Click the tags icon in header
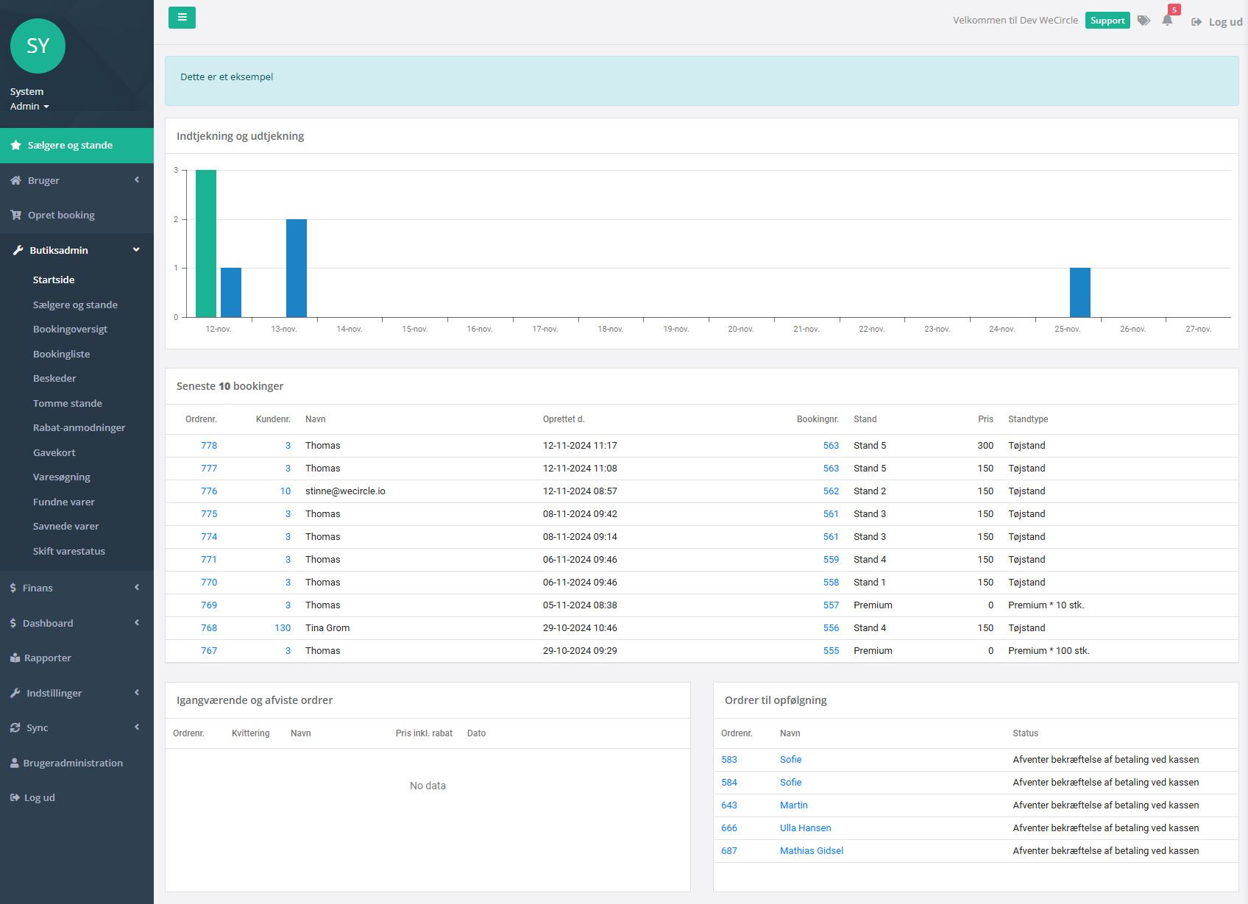The height and width of the screenshot is (904, 1248). click(x=1144, y=21)
